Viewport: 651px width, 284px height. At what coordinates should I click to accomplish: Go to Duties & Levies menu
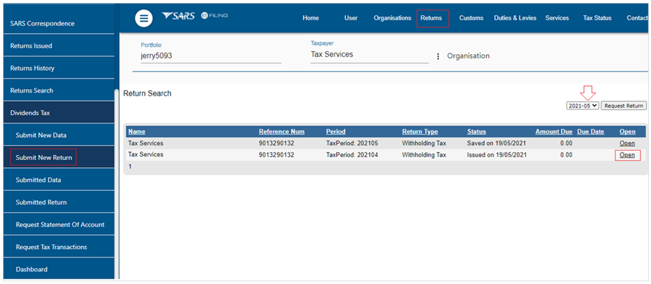514,18
